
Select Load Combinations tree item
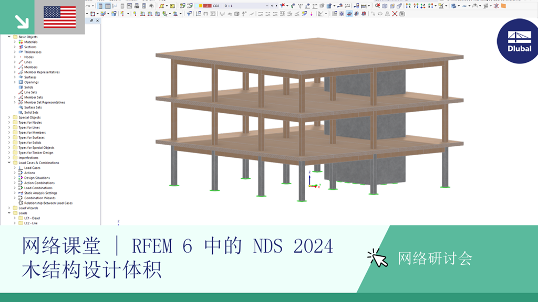point(38,188)
